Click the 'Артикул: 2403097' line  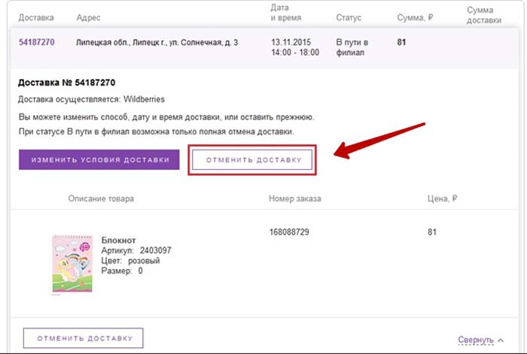pyautogui.click(x=136, y=250)
